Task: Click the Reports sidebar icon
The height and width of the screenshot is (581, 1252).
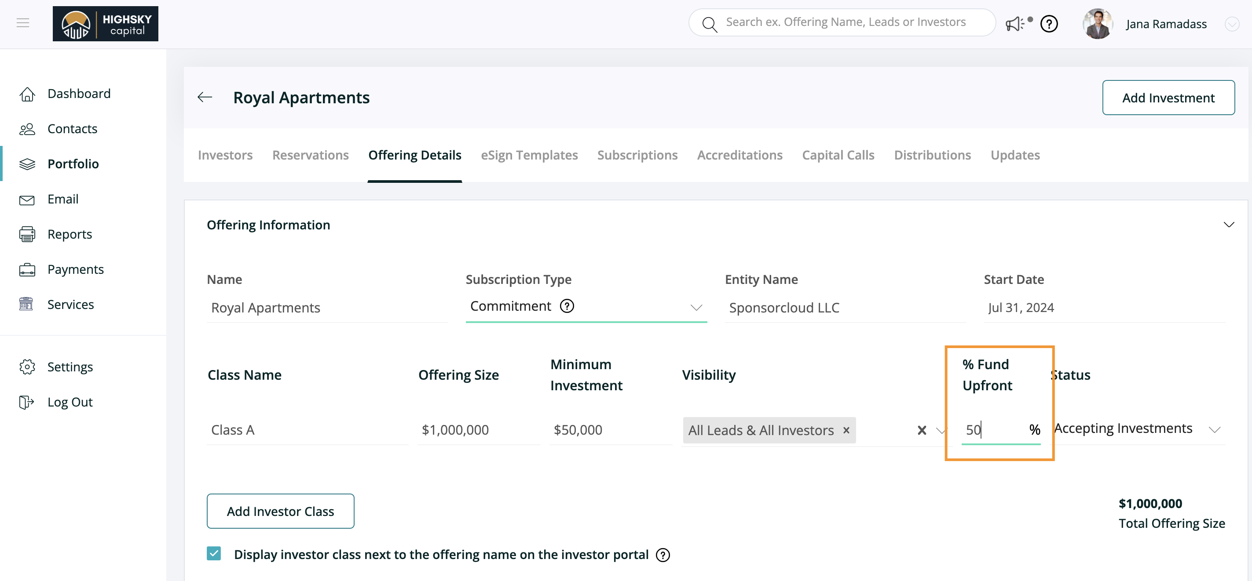Action: click(x=27, y=234)
